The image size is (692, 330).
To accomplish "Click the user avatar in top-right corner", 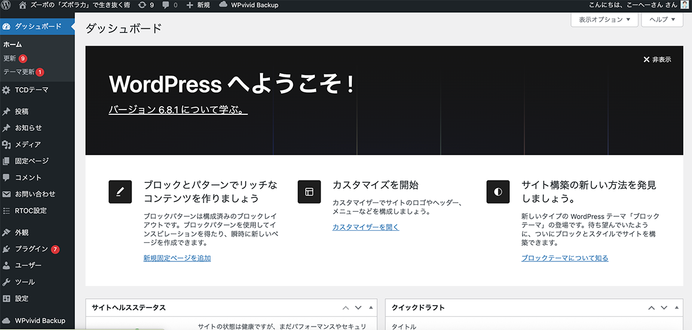I will coord(685,5).
